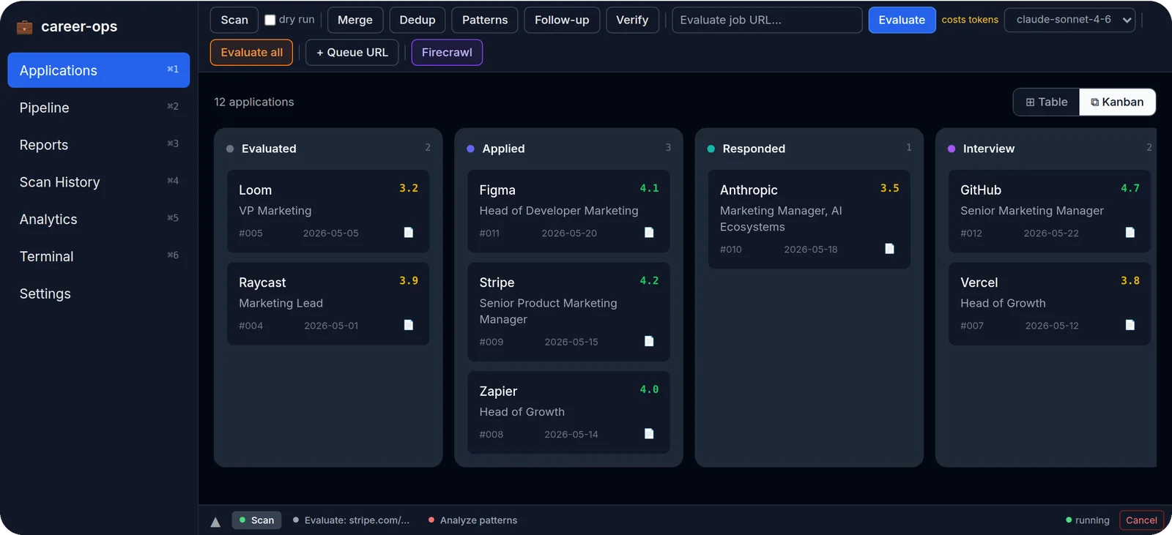
Task: Select the Scan task chip in the status bar
Action: pos(256,520)
